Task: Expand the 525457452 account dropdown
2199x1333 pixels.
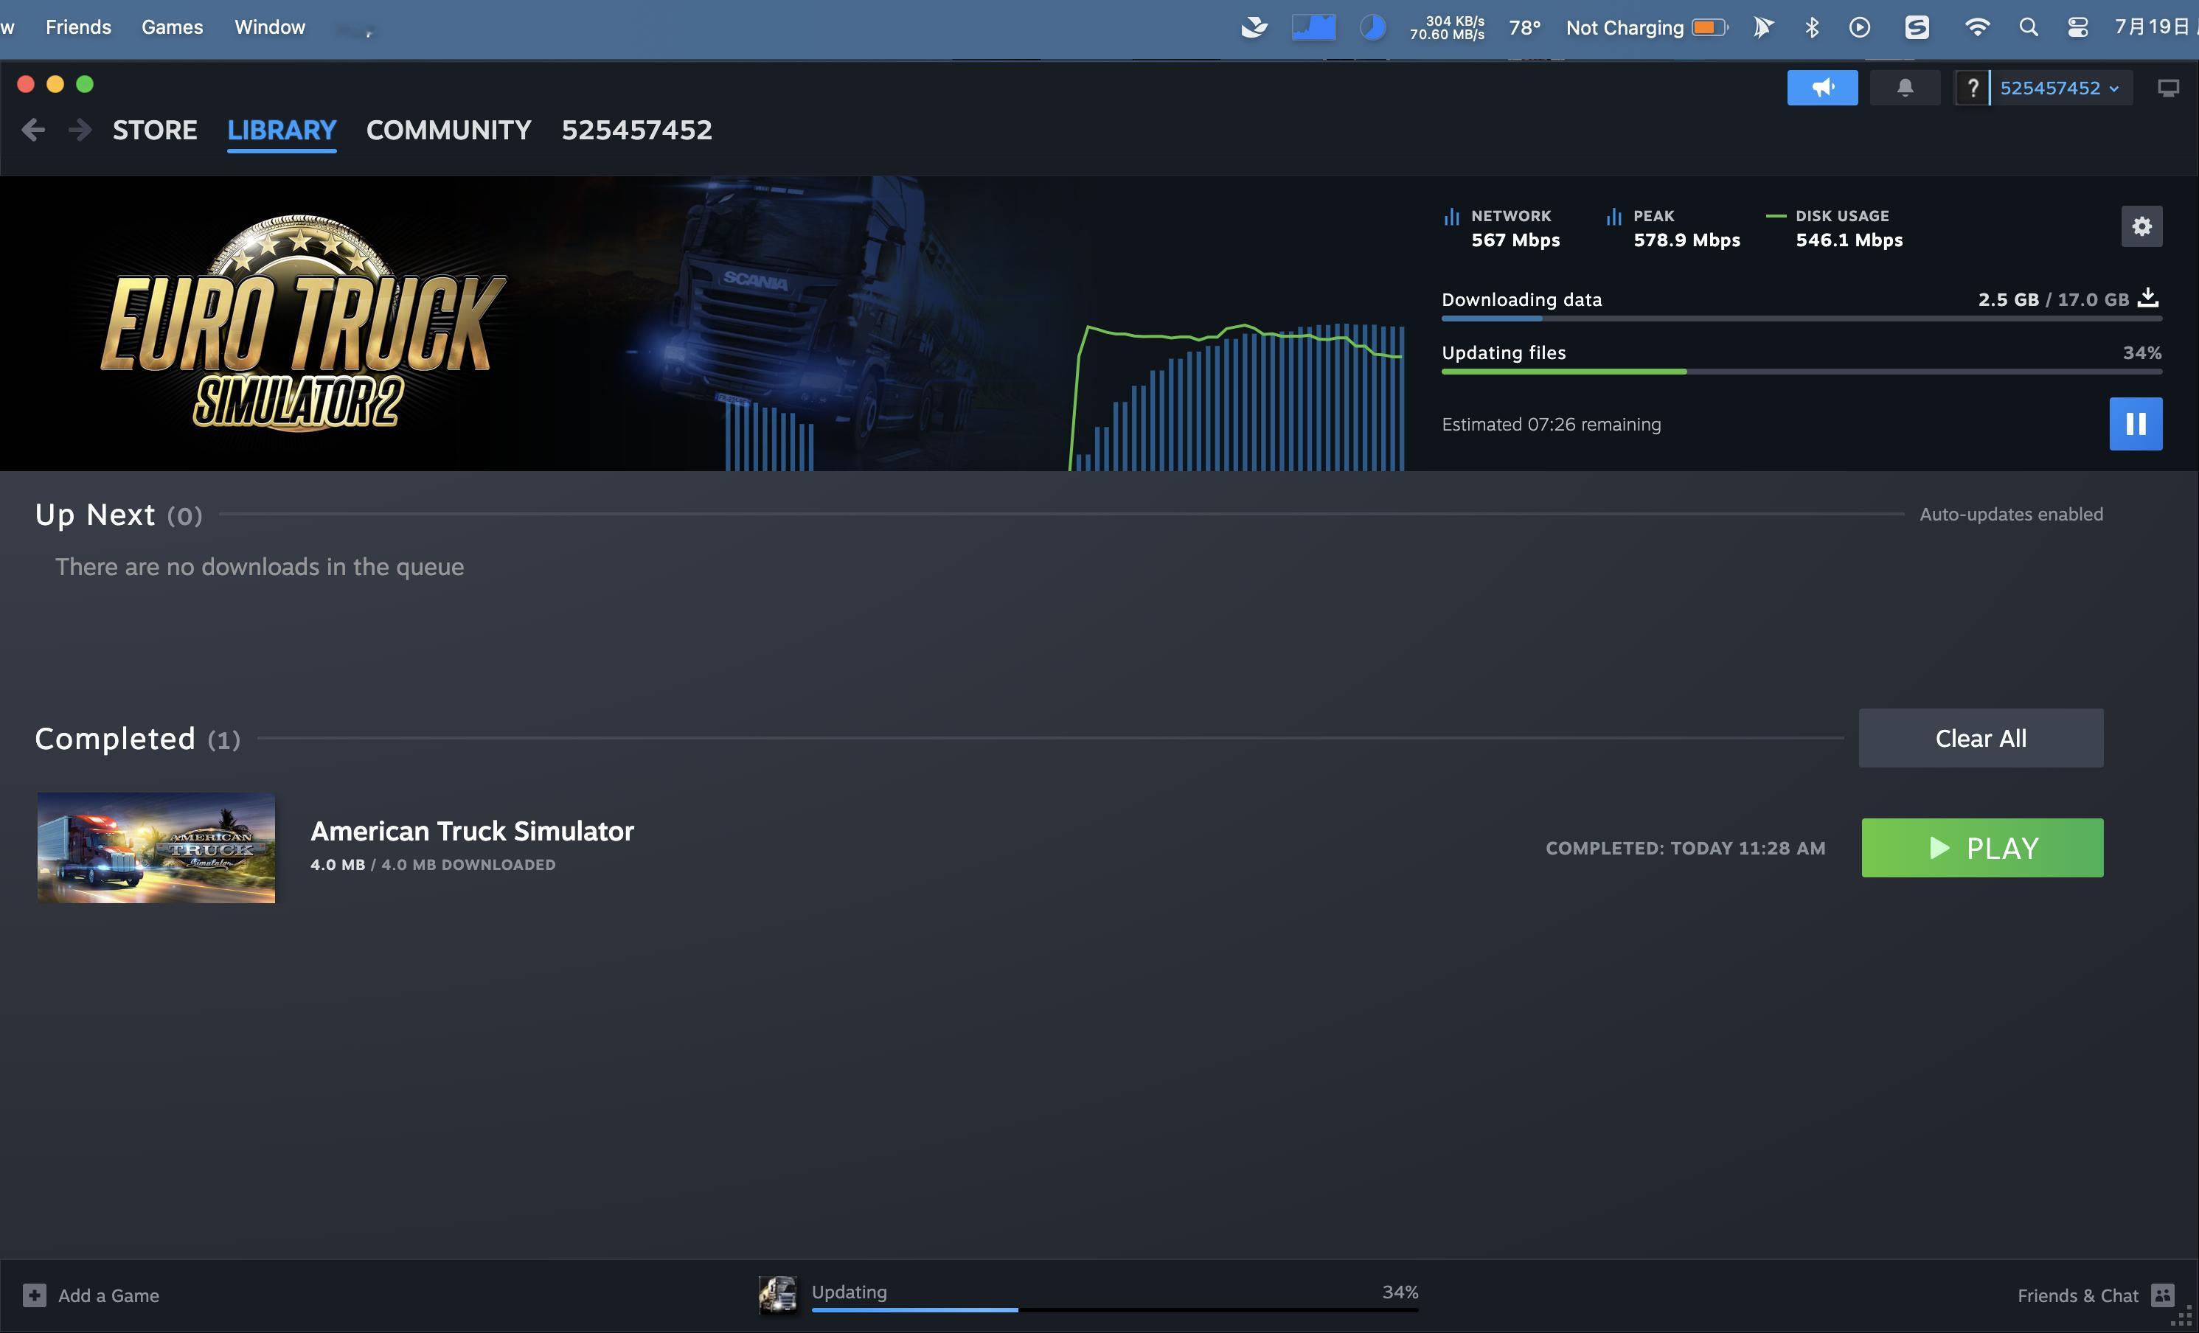Action: point(2060,88)
